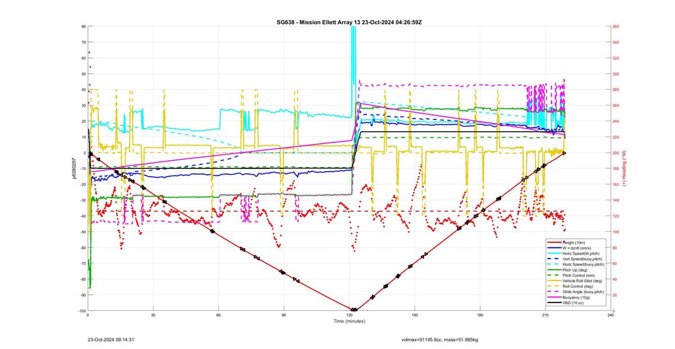
Task: Click the left axis tick label '-100'
Action: pyautogui.click(x=81, y=311)
